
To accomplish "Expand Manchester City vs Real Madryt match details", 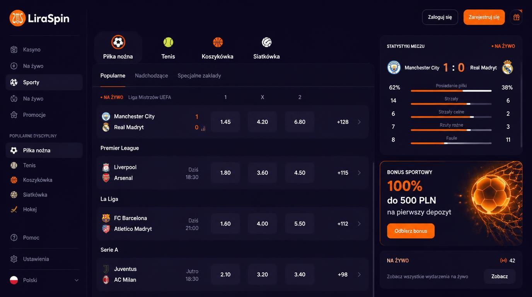I will [359, 122].
